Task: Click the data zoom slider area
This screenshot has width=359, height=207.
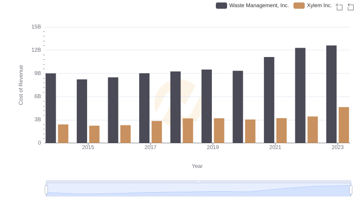Action: (198, 190)
